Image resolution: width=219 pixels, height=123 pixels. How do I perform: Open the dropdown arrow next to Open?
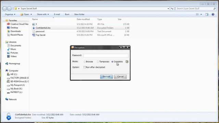pyautogui.click(x=31, y=14)
